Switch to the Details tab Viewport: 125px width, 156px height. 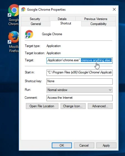pos(62,19)
